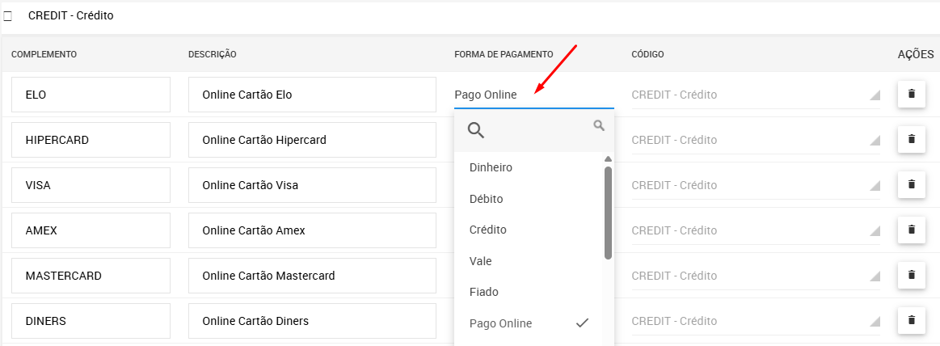Delete the AMEX row with trash icon
Image resolution: width=940 pixels, height=346 pixels.
click(912, 230)
